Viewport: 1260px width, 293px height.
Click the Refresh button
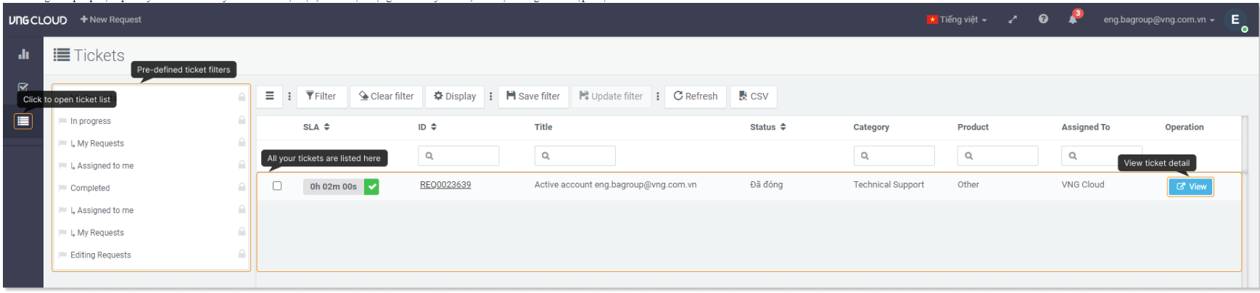(695, 96)
